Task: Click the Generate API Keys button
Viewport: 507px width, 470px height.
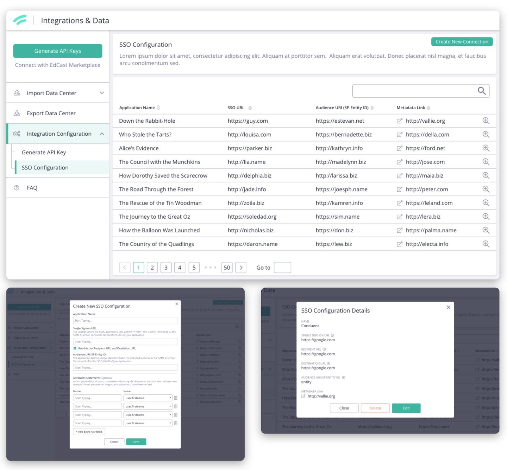Action: 58,51
